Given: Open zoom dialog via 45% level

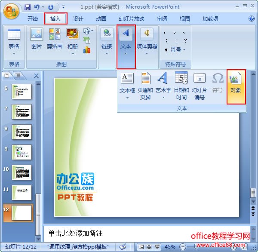Looking at the screenshot, I should click(x=170, y=246).
